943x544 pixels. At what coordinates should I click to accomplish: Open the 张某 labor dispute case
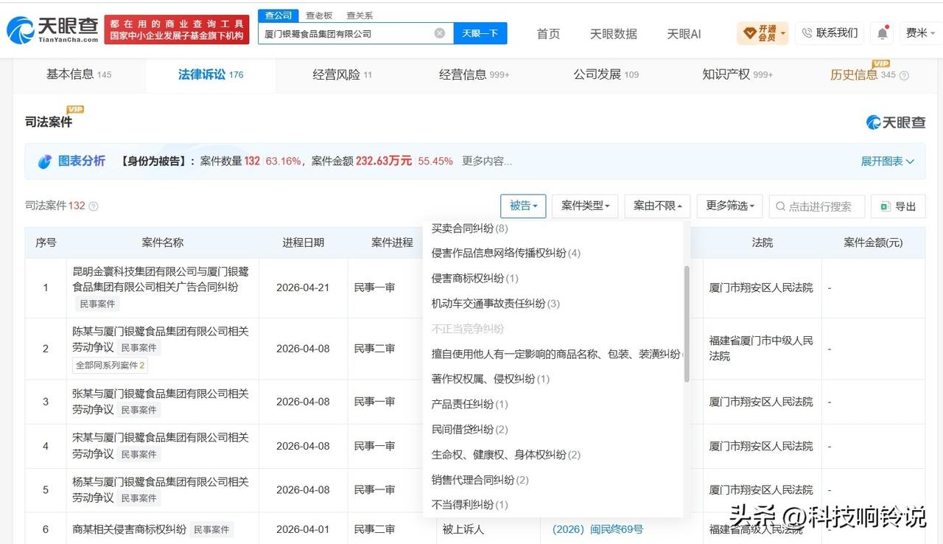[x=161, y=402]
